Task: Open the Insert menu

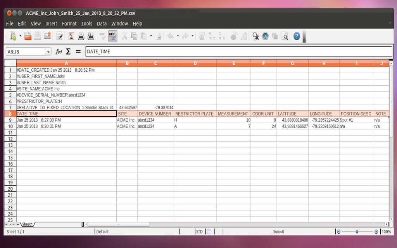Action: pyautogui.click(x=51, y=24)
